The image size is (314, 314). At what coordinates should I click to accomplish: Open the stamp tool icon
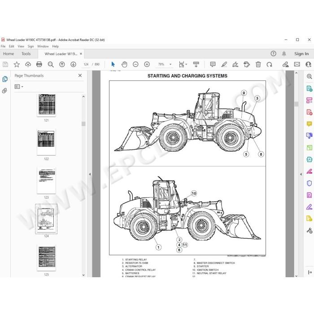click(x=247, y=64)
